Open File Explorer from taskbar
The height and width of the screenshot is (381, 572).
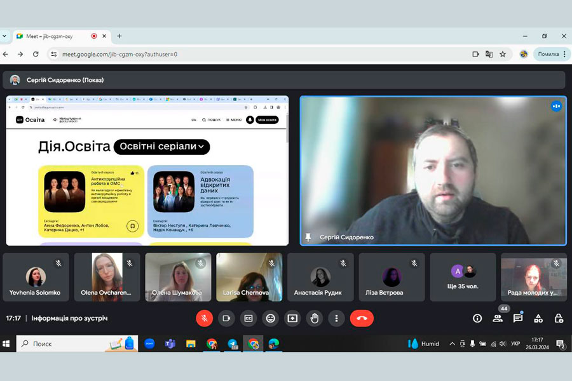click(x=191, y=344)
